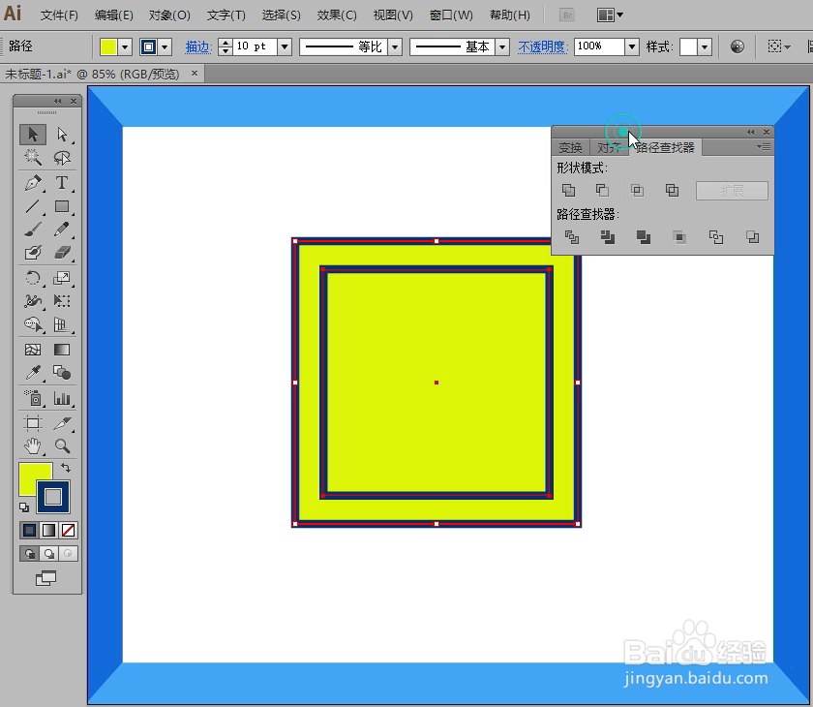This screenshot has width=813, height=707.
Task: Enable Draw Normal mode
Action: [30, 553]
